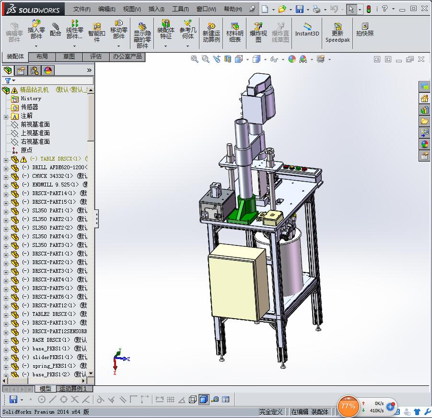Expand TABLE DRSCX<1> component
The height and width of the screenshot is (418, 432).
[6, 160]
